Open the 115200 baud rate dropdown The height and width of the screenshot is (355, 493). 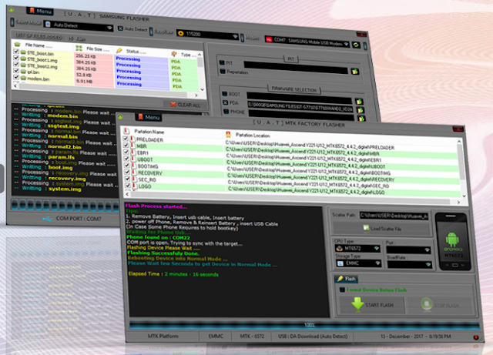[208, 35]
